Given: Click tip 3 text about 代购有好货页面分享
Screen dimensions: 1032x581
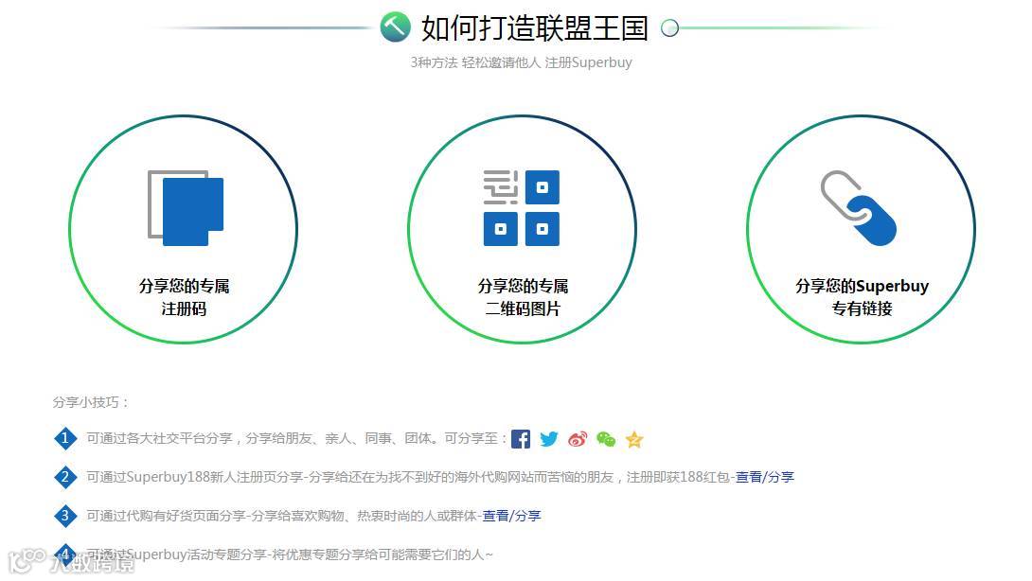Looking at the screenshot, I should 284,515.
